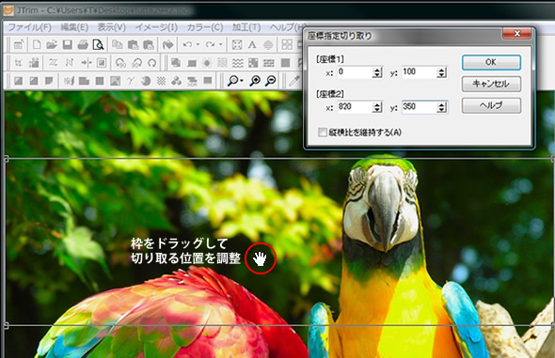Click the Zoom out magnifier icon
Screen dimensions: 555x358
pos(270,81)
